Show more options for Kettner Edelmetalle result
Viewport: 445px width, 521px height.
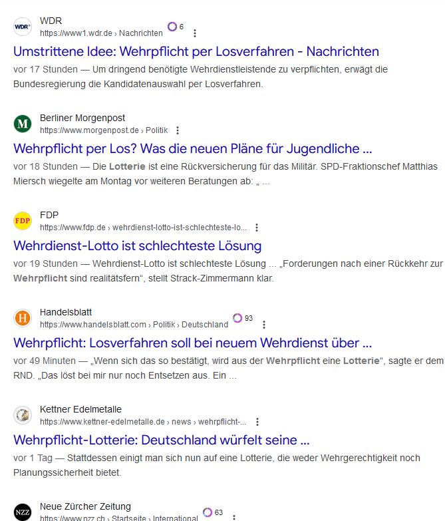(x=257, y=422)
